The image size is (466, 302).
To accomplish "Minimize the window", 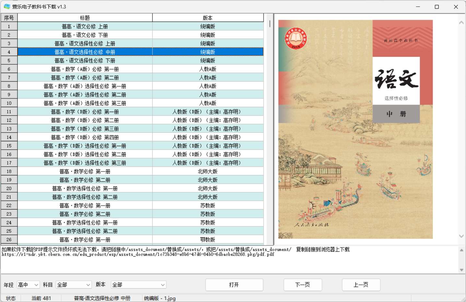I will coord(418,6).
